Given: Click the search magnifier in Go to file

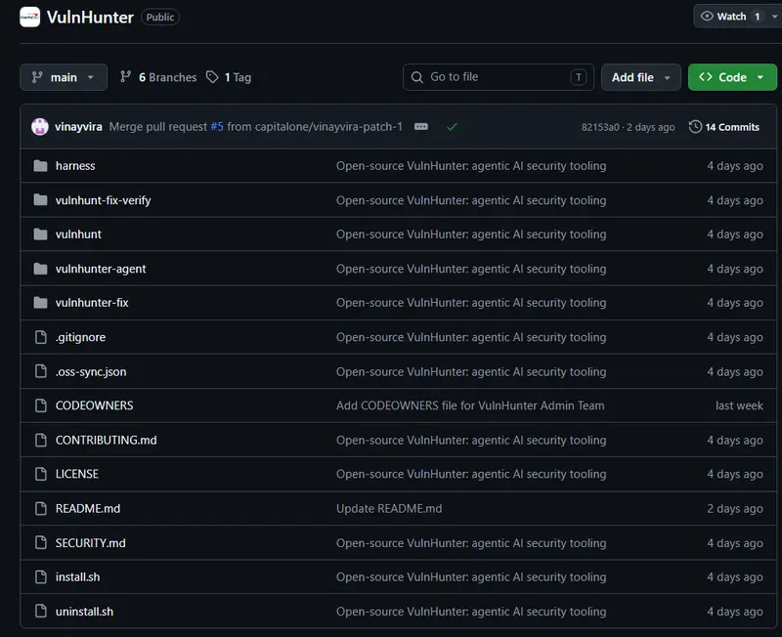Looking at the screenshot, I should pyautogui.click(x=417, y=77).
